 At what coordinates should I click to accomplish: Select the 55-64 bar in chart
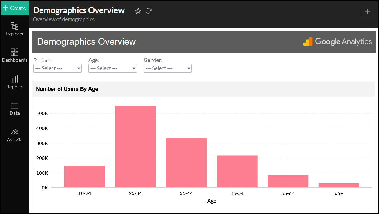click(288, 181)
